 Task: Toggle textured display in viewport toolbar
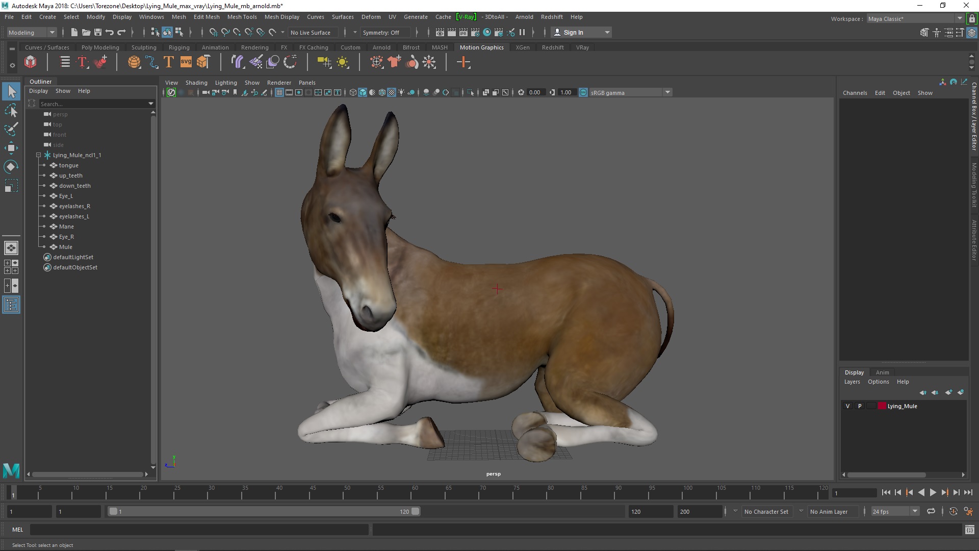pos(392,92)
